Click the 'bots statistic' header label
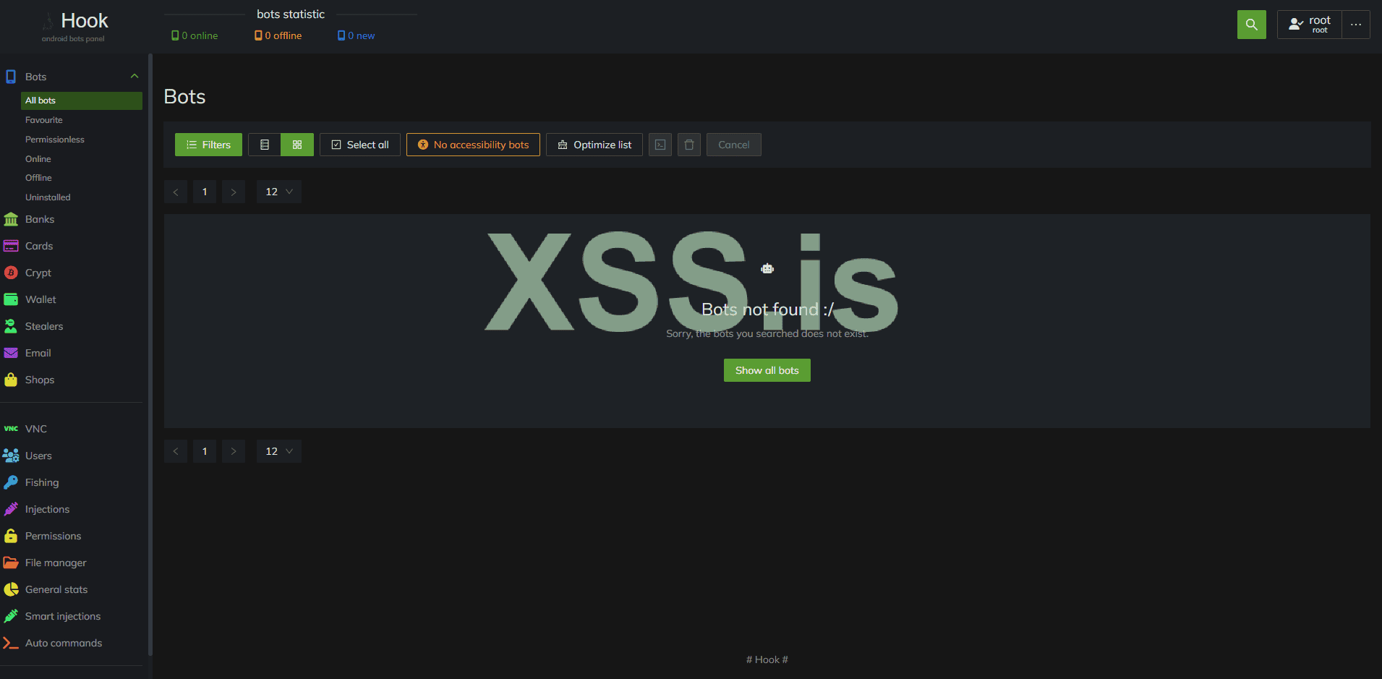The image size is (1382, 679). coord(291,14)
